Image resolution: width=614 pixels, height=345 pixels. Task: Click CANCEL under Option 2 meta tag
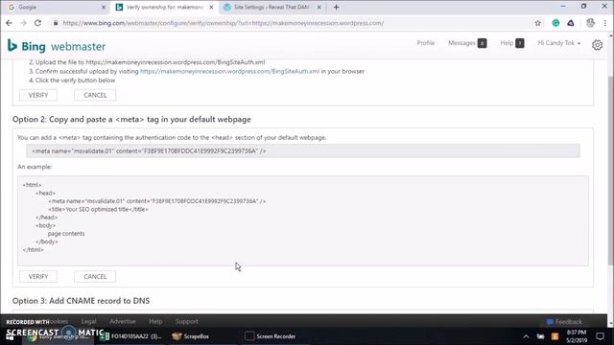(x=95, y=277)
